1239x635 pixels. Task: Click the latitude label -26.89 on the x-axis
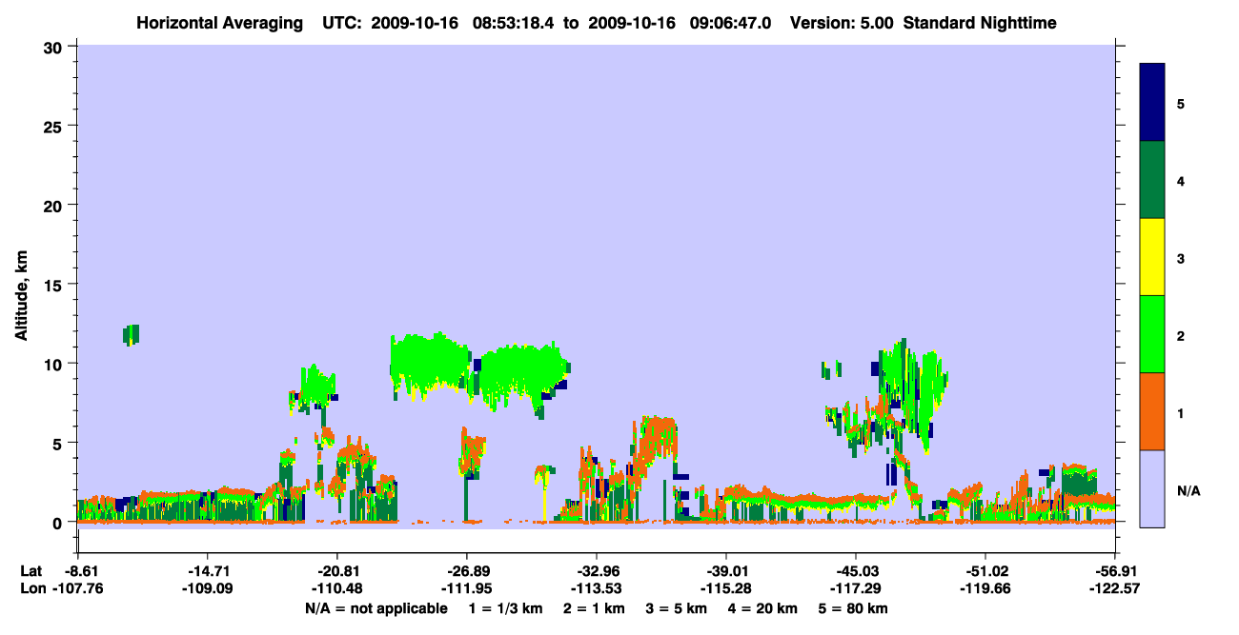[467, 570]
